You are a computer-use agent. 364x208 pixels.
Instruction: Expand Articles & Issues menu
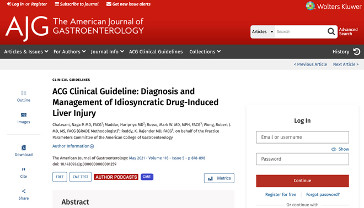tap(26, 52)
